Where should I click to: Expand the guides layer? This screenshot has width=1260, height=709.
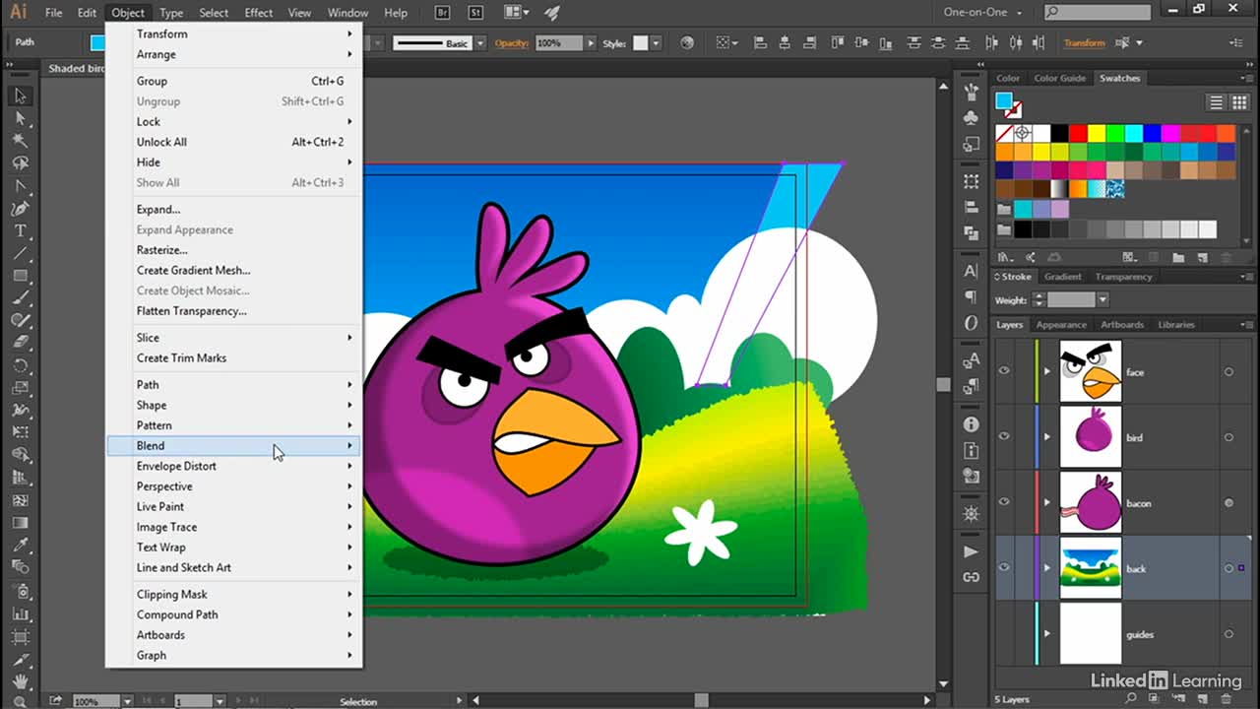click(x=1047, y=634)
